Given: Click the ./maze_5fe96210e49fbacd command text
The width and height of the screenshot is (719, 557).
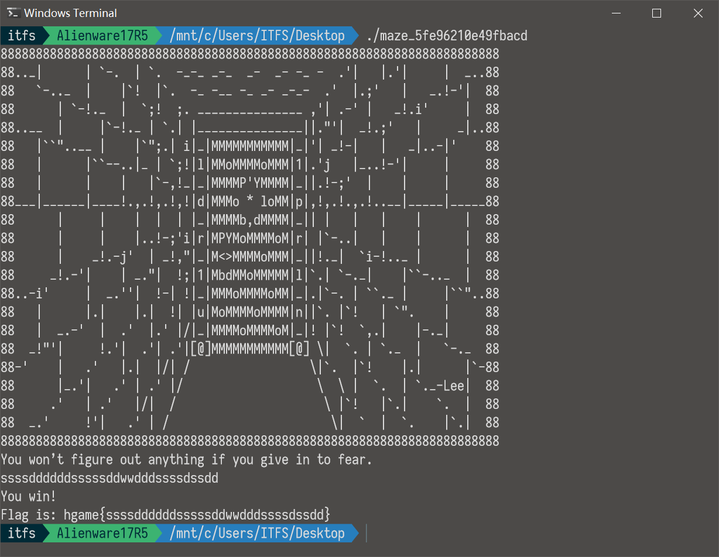Looking at the screenshot, I should pos(447,36).
